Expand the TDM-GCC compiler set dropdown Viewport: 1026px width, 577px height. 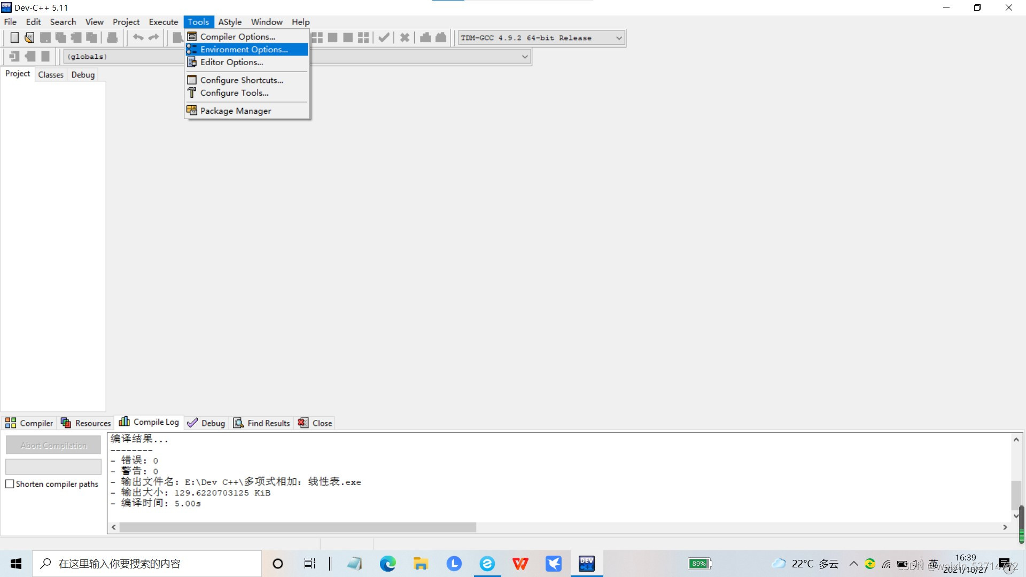click(x=619, y=38)
